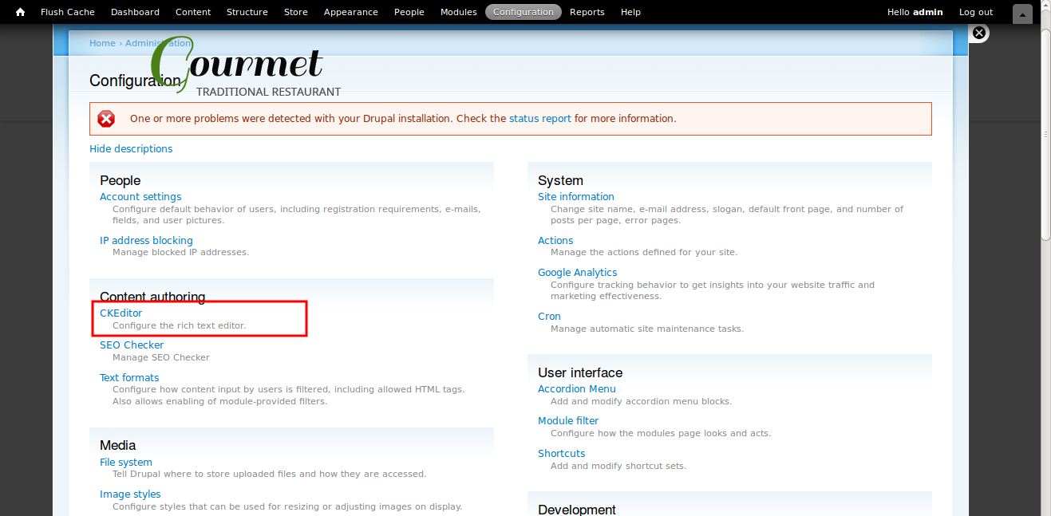Screen dimensions: 1051x516
Task: Click the home icon in admin toolbar
Action: tap(18, 11)
